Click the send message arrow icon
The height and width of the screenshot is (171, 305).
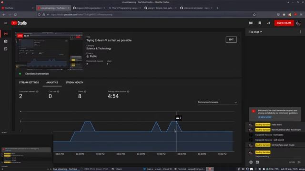[299, 162]
